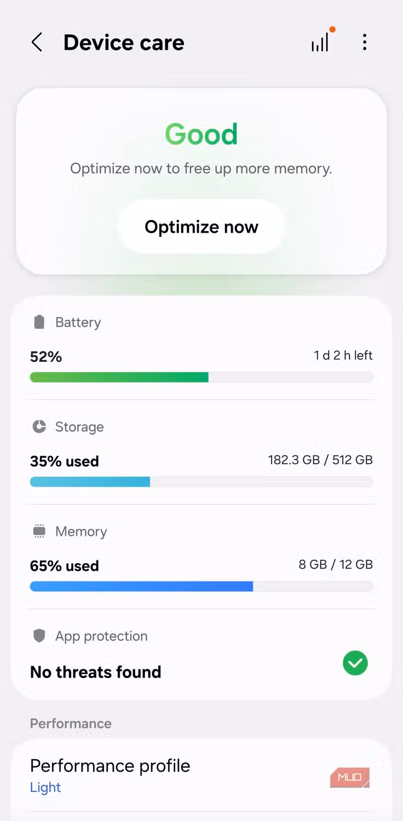Tap the battery icon
This screenshot has height=821, width=403.
coord(39,322)
